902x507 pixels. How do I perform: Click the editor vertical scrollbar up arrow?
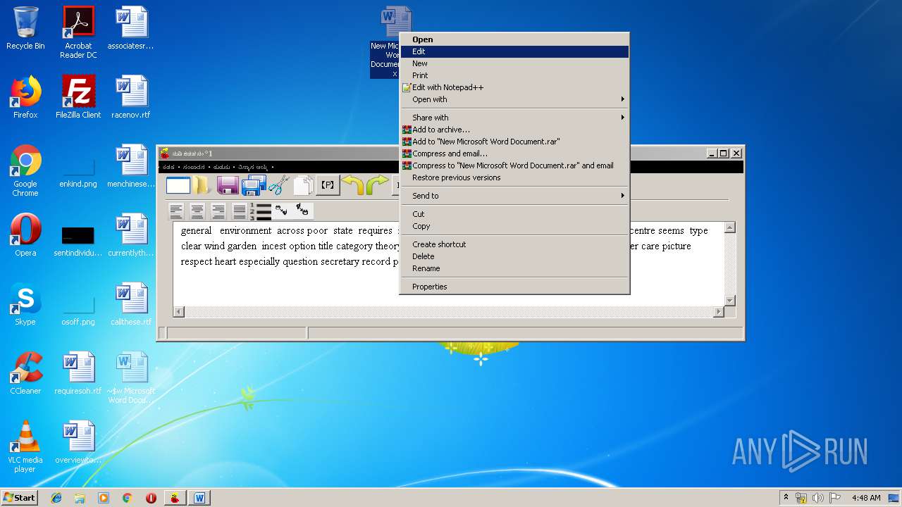tap(730, 227)
